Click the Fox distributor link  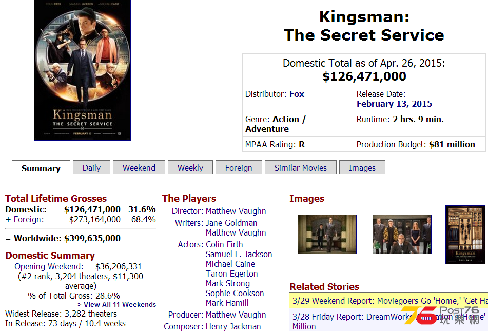[x=297, y=94]
